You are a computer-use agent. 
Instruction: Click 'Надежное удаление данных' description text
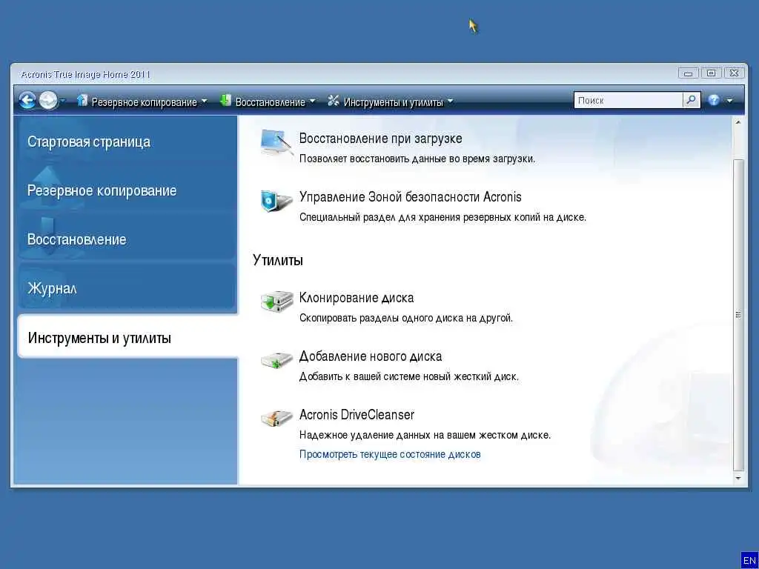tap(425, 435)
